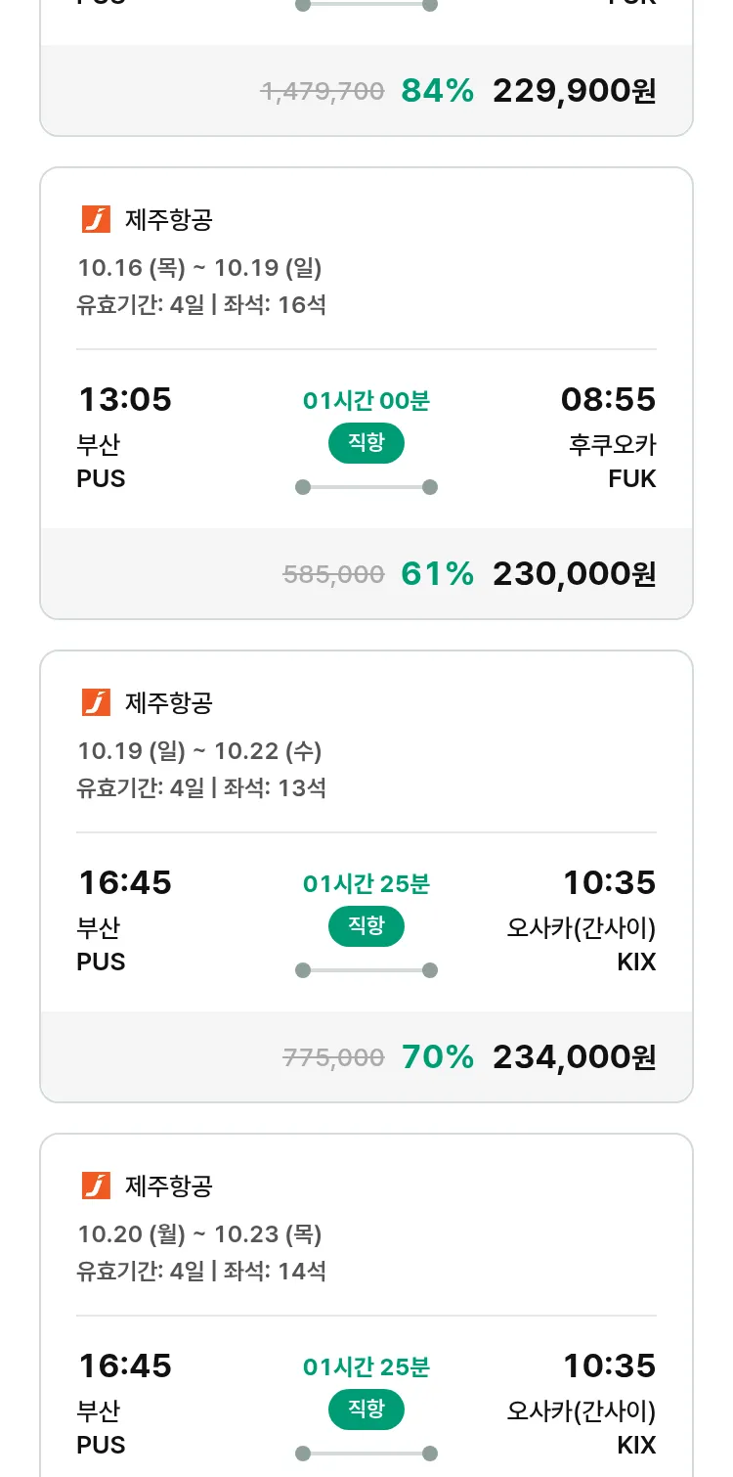Click 직항 badge on 10.19 Osaka flight
733x1477 pixels.
[x=366, y=926]
